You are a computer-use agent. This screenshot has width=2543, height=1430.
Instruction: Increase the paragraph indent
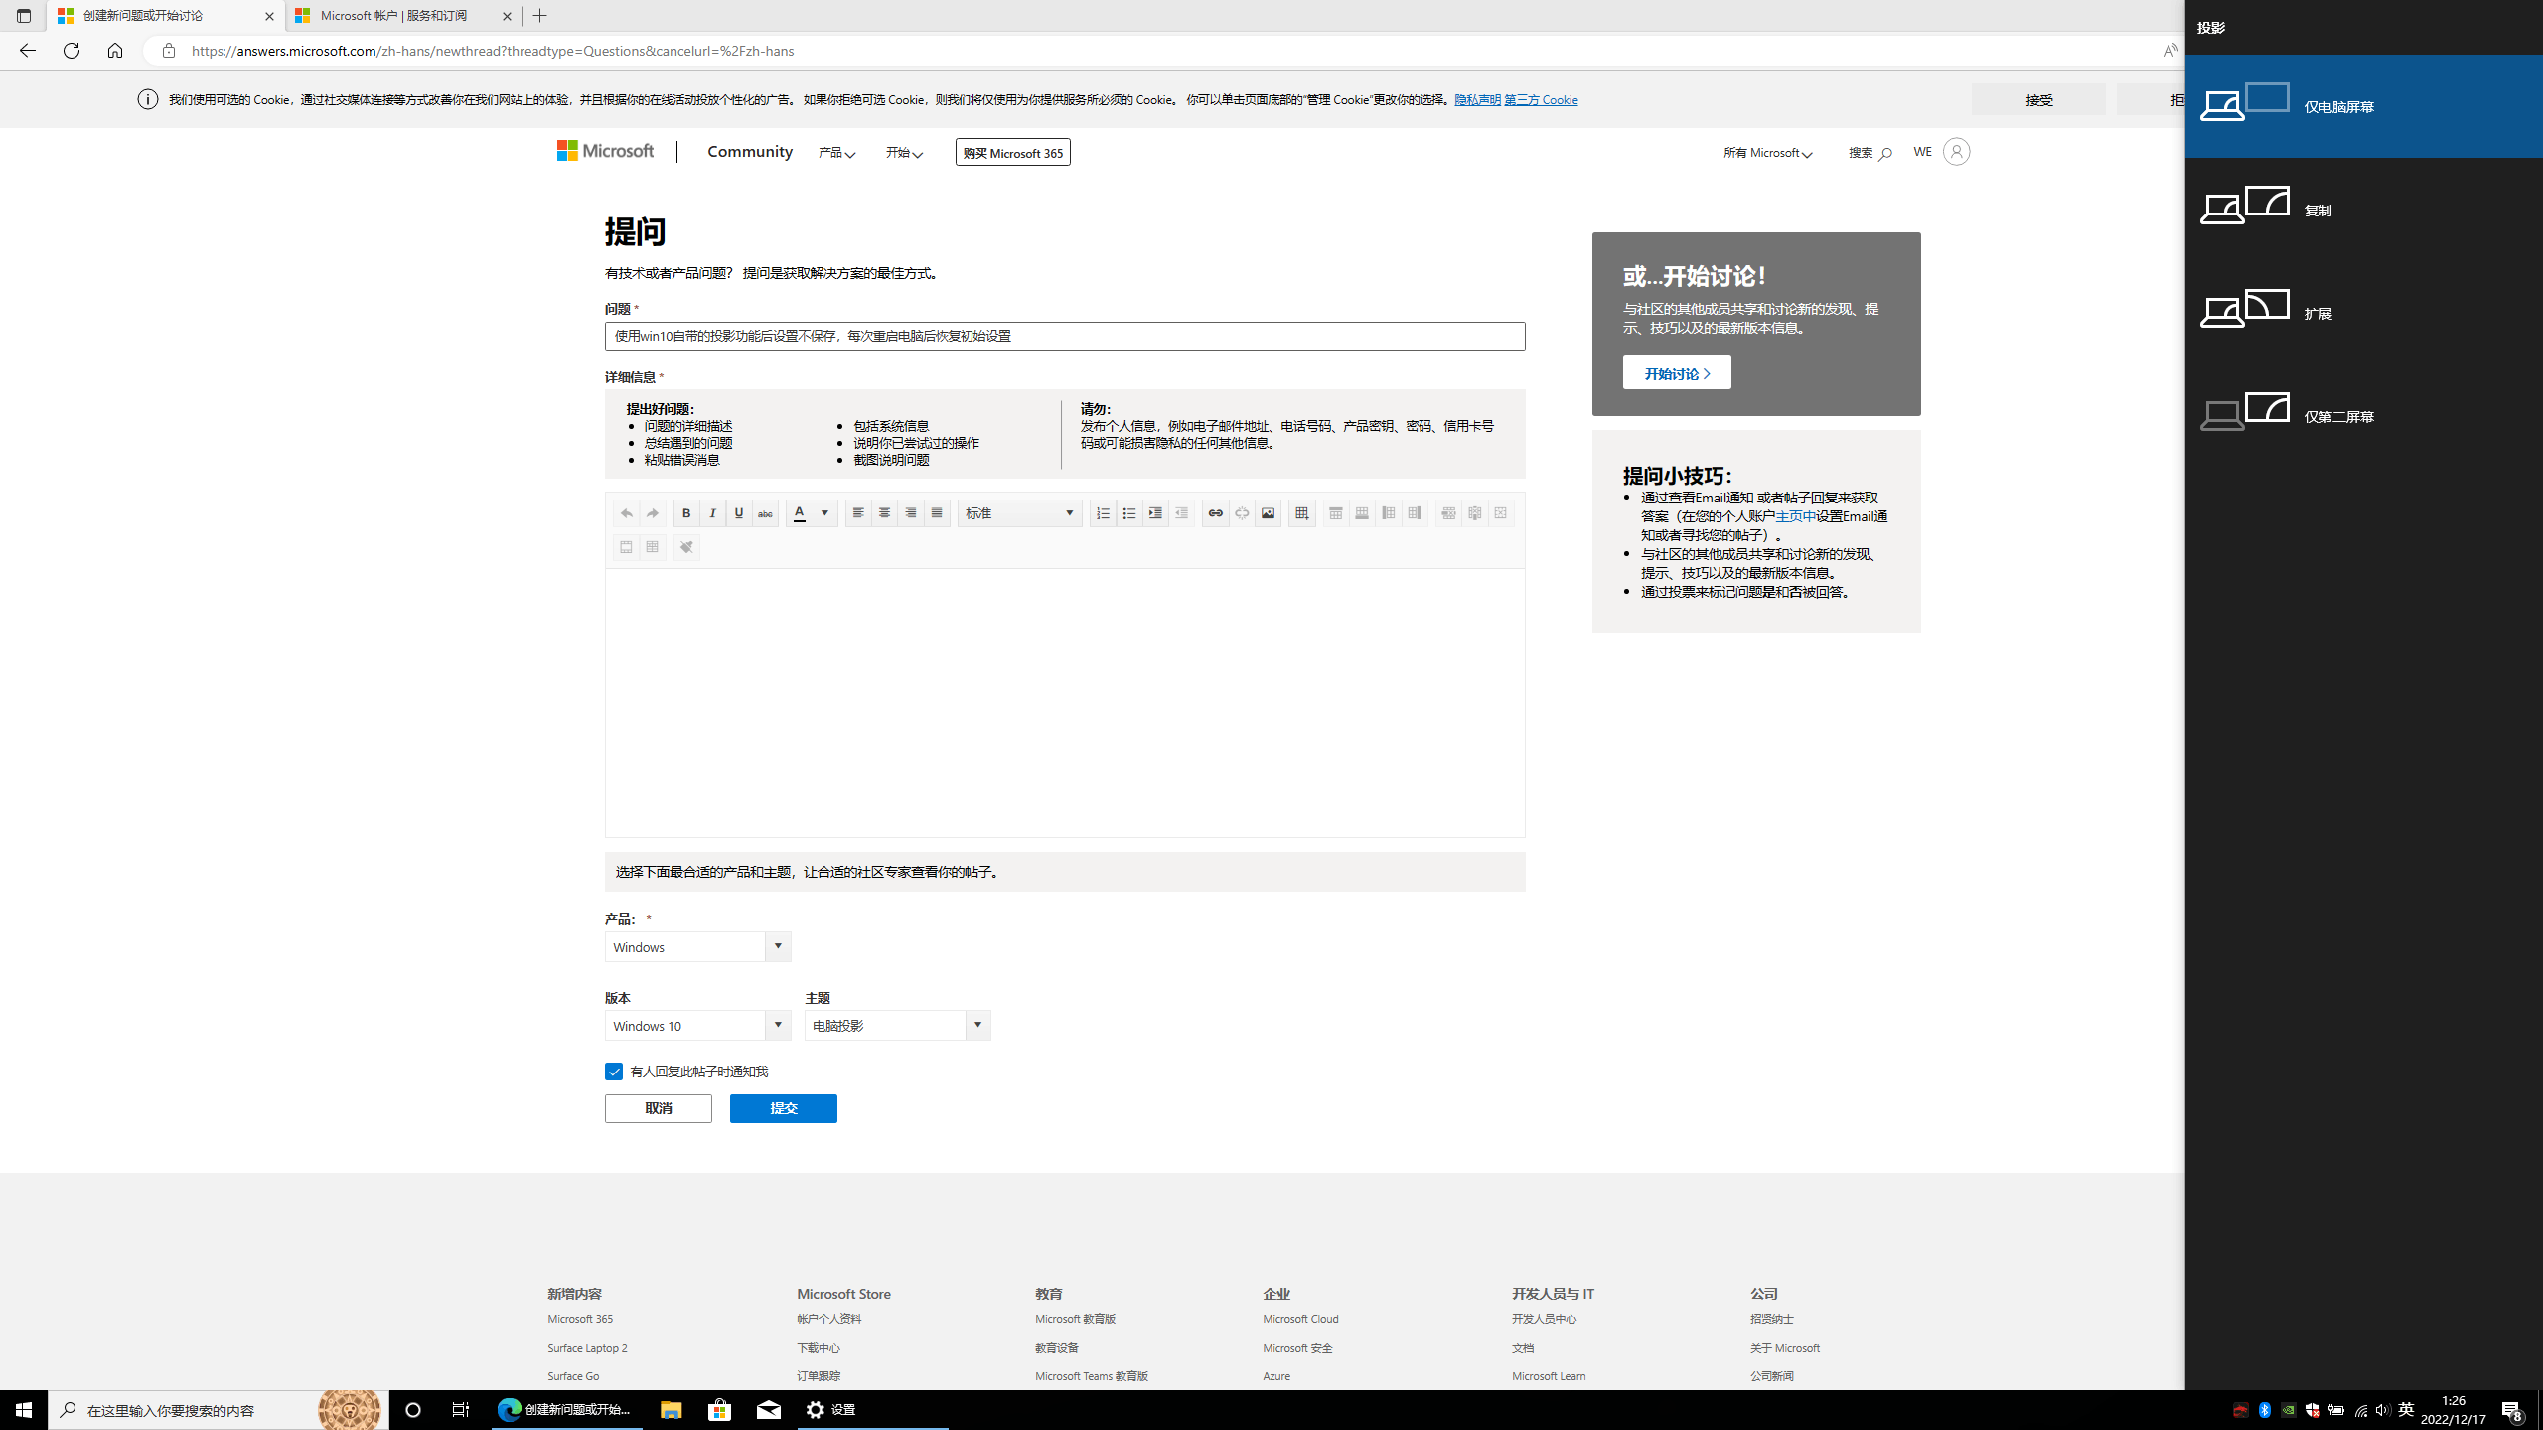pos(1155,513)
